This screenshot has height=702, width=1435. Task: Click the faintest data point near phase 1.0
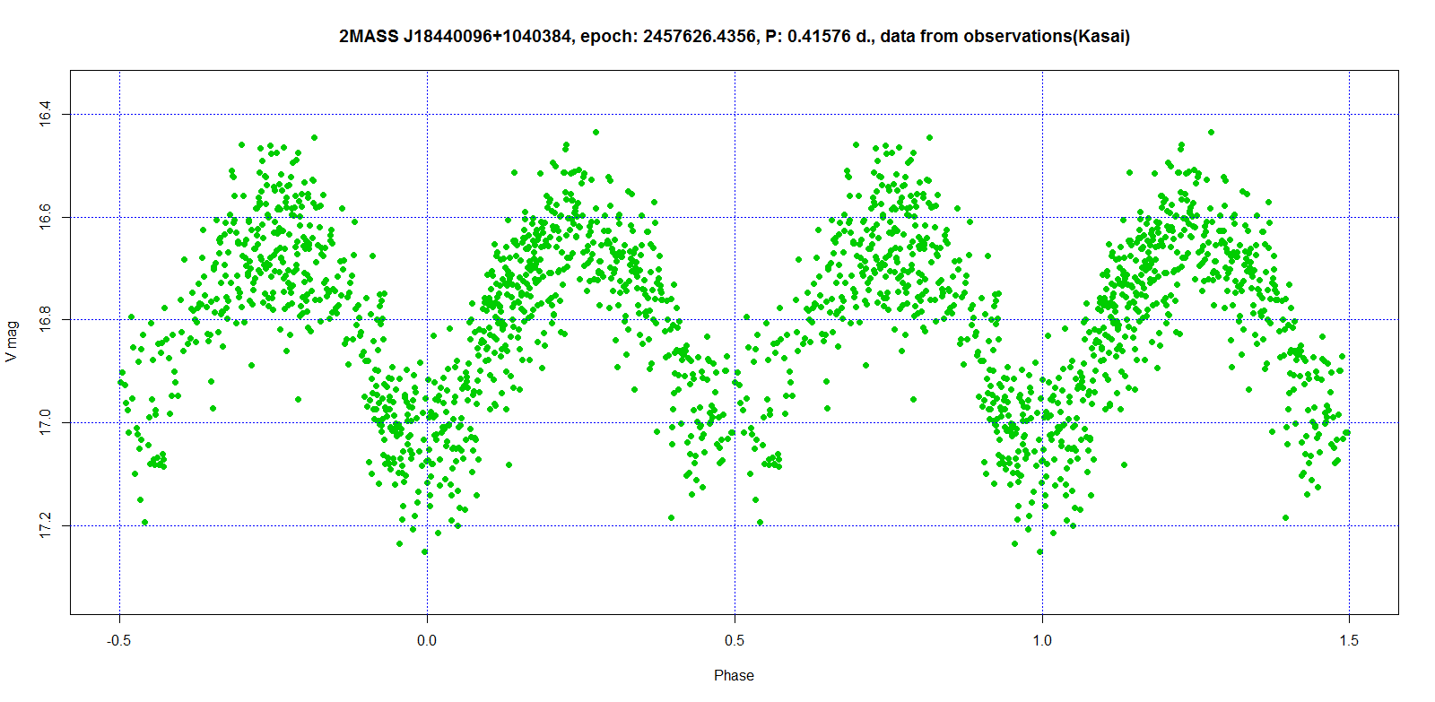click(x=1039, y=551)
